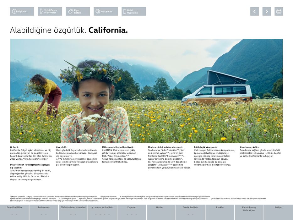Screen dimensions: 293x220
Task: Click the headline Alabildiğine özgürlük. California.
Action: coord(69,30)
